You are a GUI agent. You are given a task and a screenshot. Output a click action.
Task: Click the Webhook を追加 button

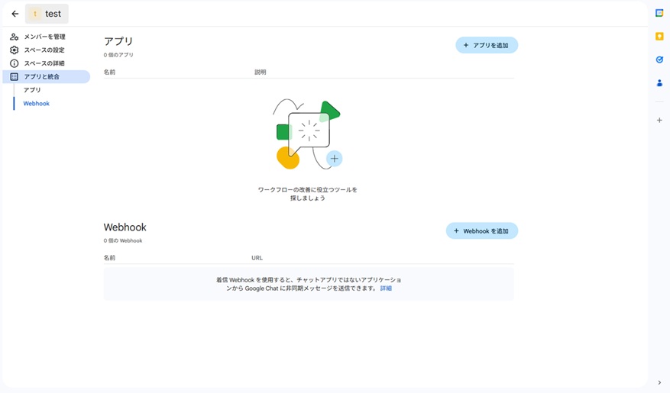(x=482, y=231)
